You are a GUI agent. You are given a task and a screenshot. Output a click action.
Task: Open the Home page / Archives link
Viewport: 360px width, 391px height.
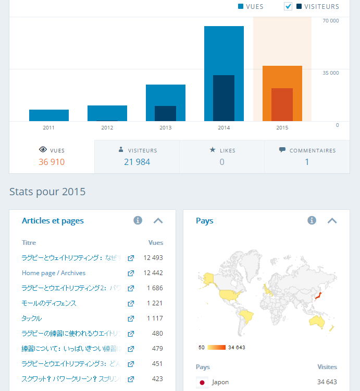(x=54, y=273)
